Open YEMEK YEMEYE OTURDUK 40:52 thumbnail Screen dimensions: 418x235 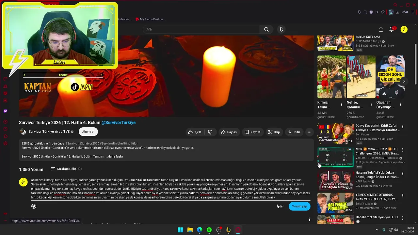(335, 203)
